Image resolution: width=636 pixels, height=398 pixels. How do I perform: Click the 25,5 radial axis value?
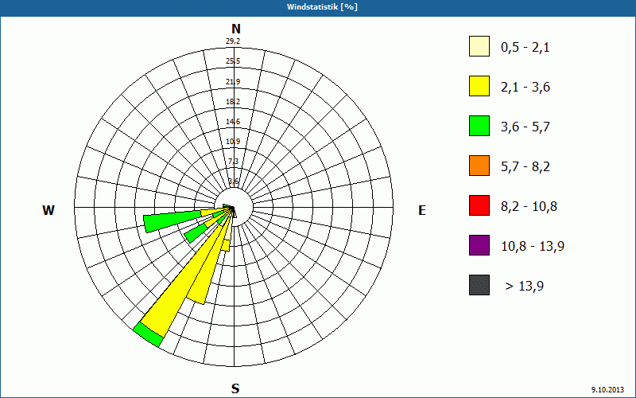tap(233, 61)
